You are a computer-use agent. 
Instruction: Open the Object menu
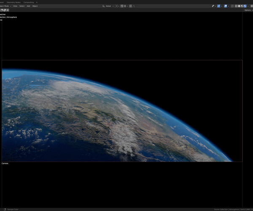35,6
